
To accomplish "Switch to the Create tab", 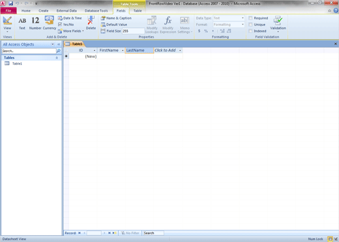I will 44,10.
